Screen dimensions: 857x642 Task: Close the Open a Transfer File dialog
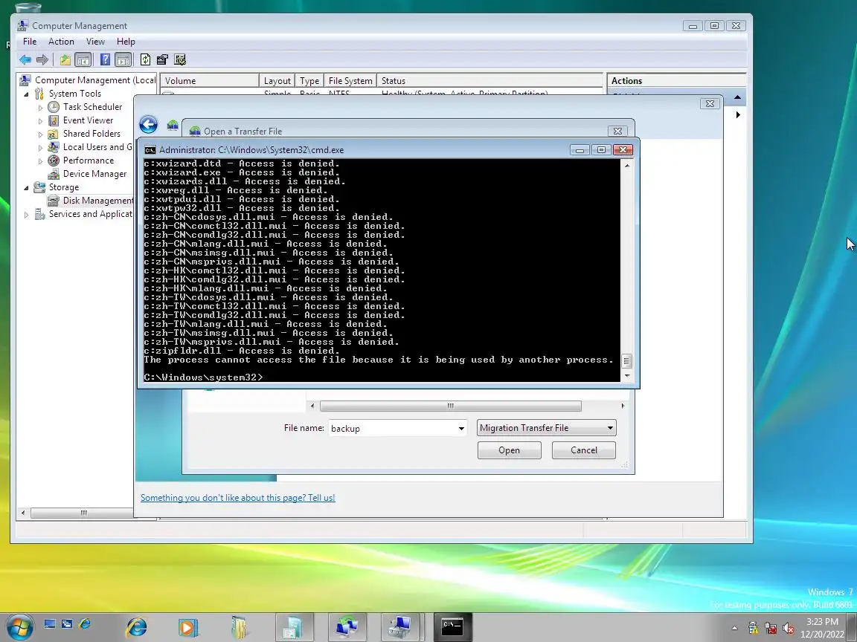click(617, 131)
